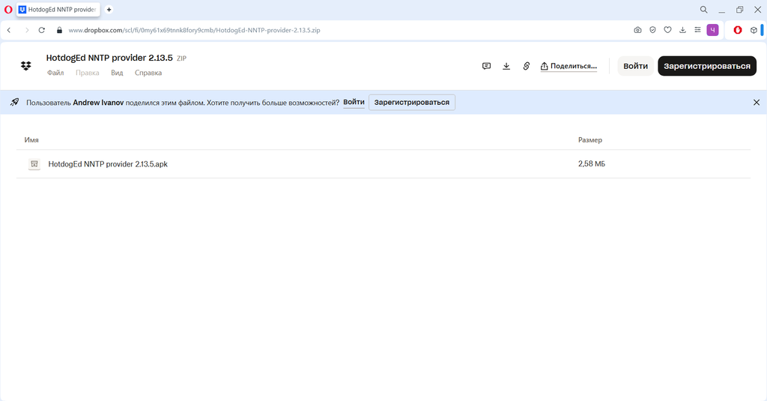Screen dimensions: 767x401
Task: Open the Файл menu
Action: coord(55,73)
